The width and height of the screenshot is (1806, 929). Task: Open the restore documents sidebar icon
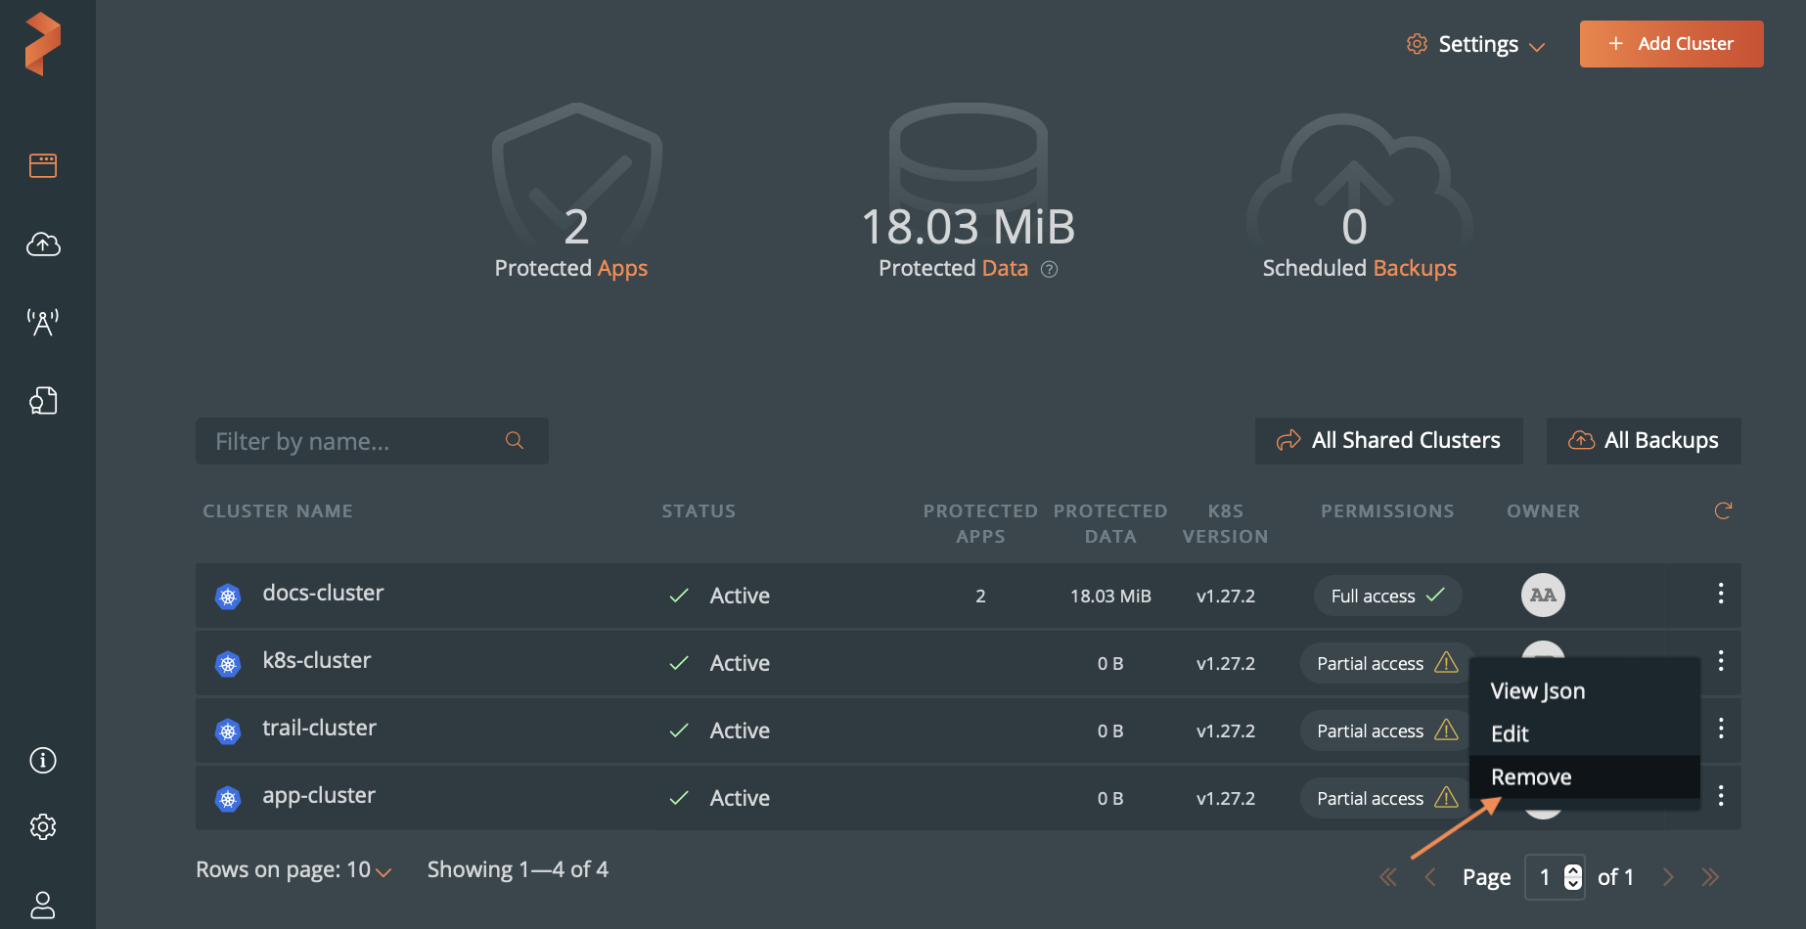coord(43,400)
